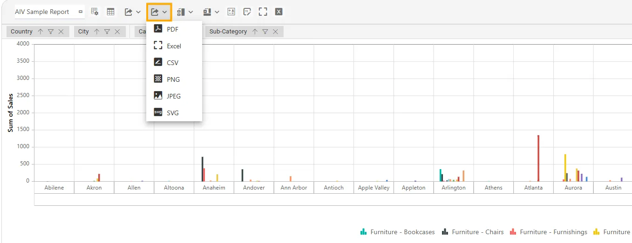
Task: Click the Andover axis label
Action: point(254,188)
